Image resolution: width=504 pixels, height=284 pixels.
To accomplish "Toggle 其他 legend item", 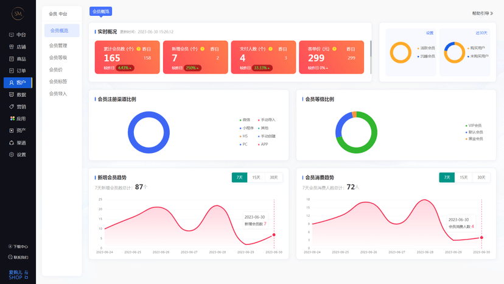I will [x=263, y=128].
